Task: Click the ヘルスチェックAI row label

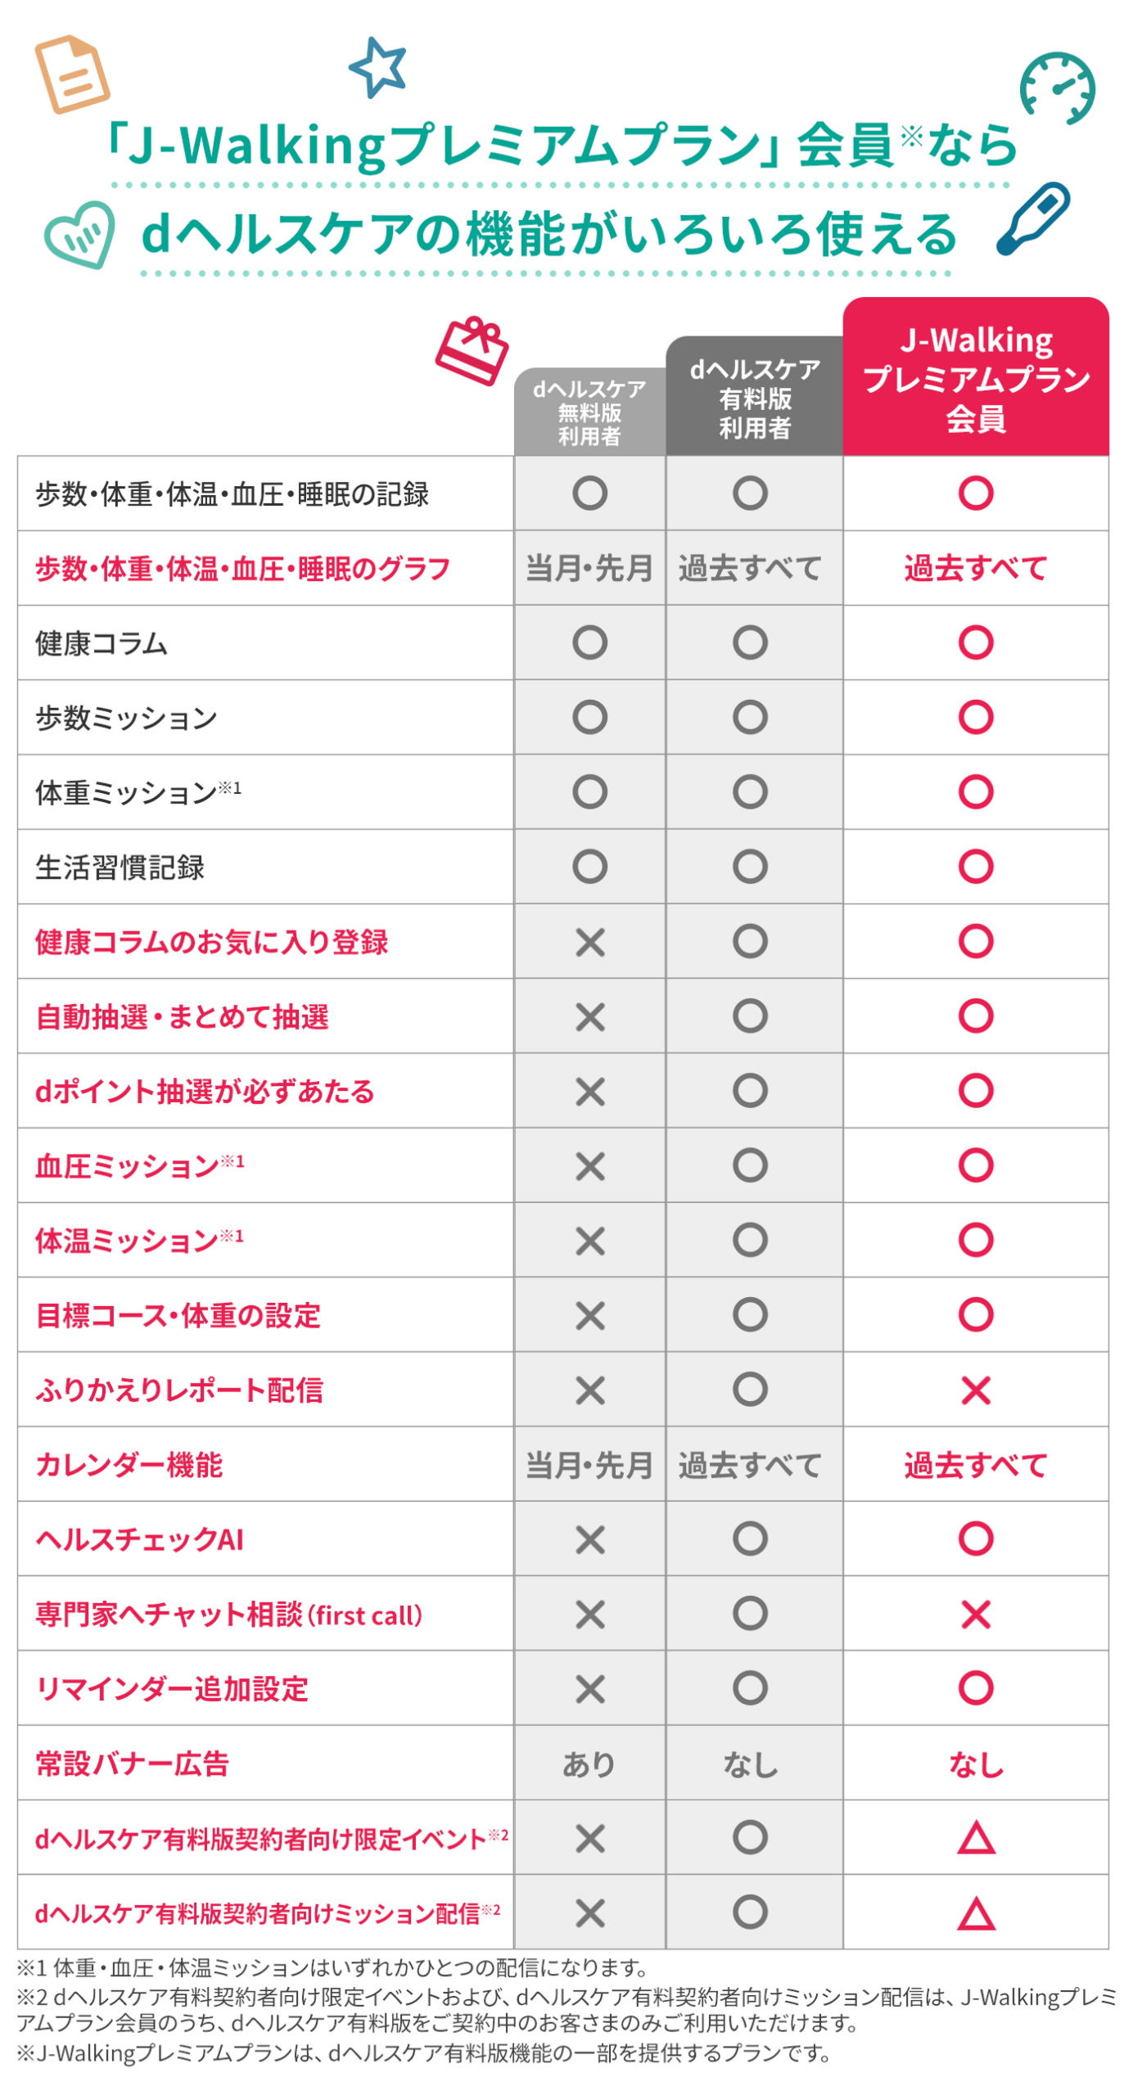Action: (x=139, y=1538)
